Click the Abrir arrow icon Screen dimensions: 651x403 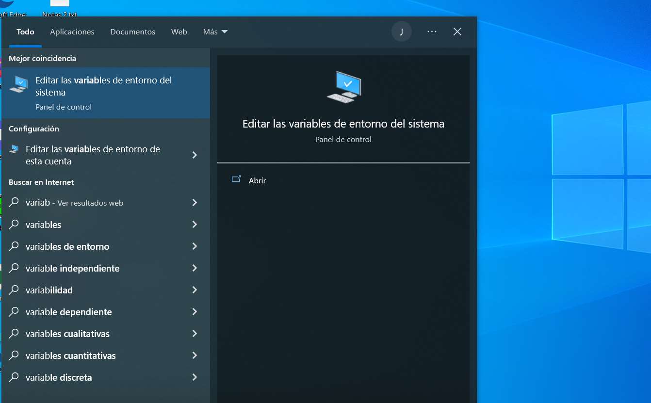(236, 179)
